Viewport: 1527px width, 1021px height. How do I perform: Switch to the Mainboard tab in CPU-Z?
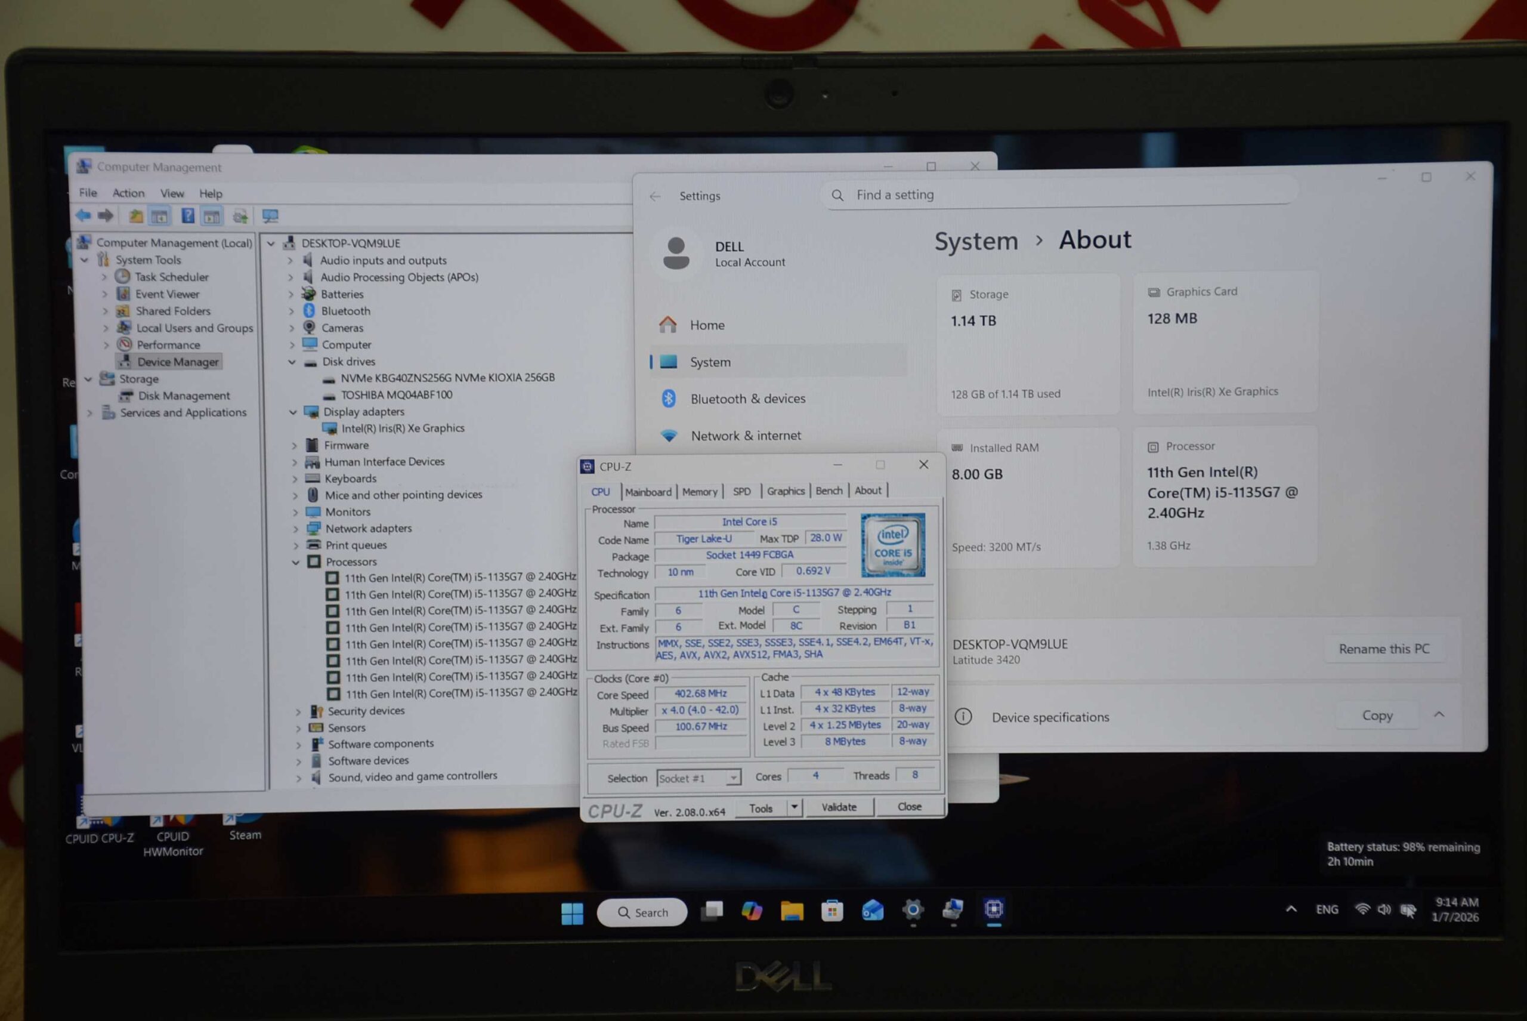click(x=648, y=492)
